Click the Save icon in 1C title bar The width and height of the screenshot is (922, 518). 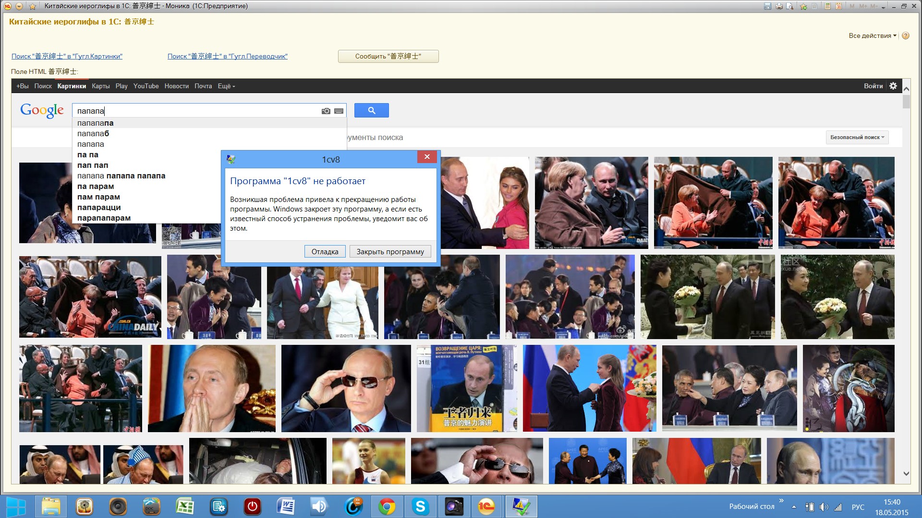pos(767,6)
